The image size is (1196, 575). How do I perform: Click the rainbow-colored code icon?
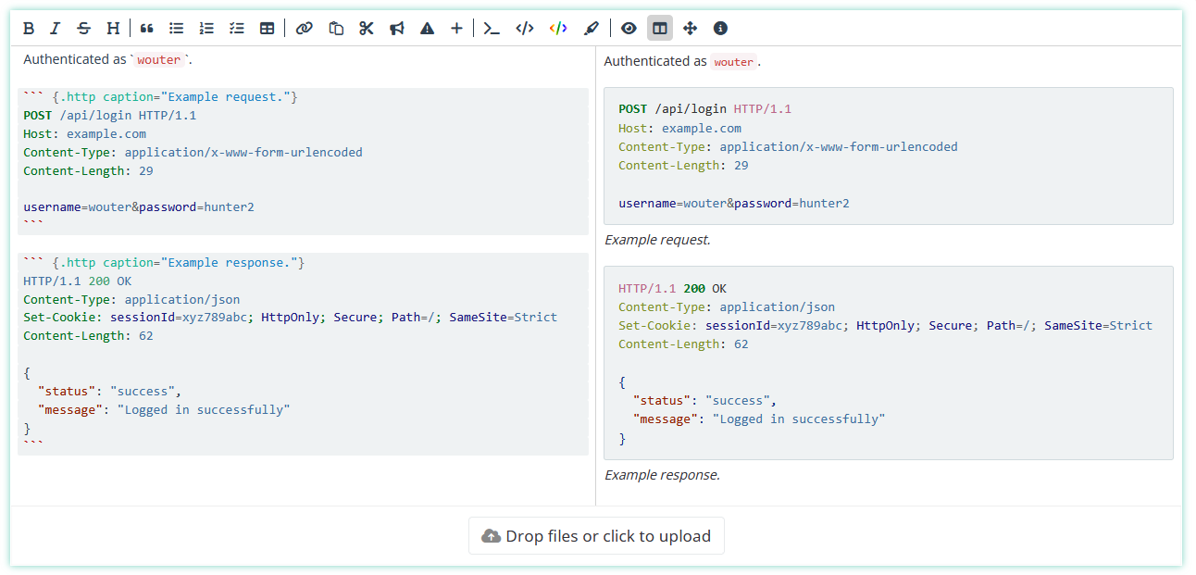tap(558, 29)
